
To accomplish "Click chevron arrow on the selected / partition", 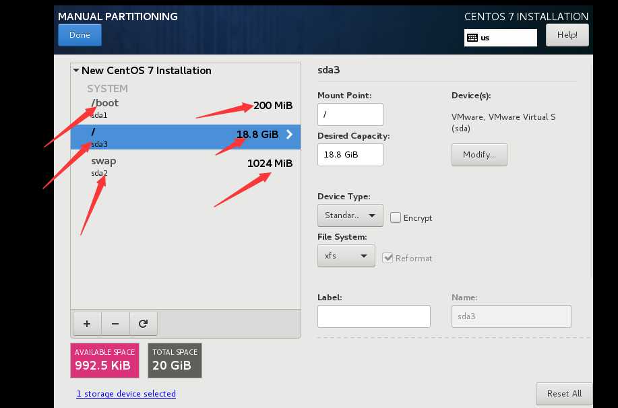I will [x=290, y=134].
